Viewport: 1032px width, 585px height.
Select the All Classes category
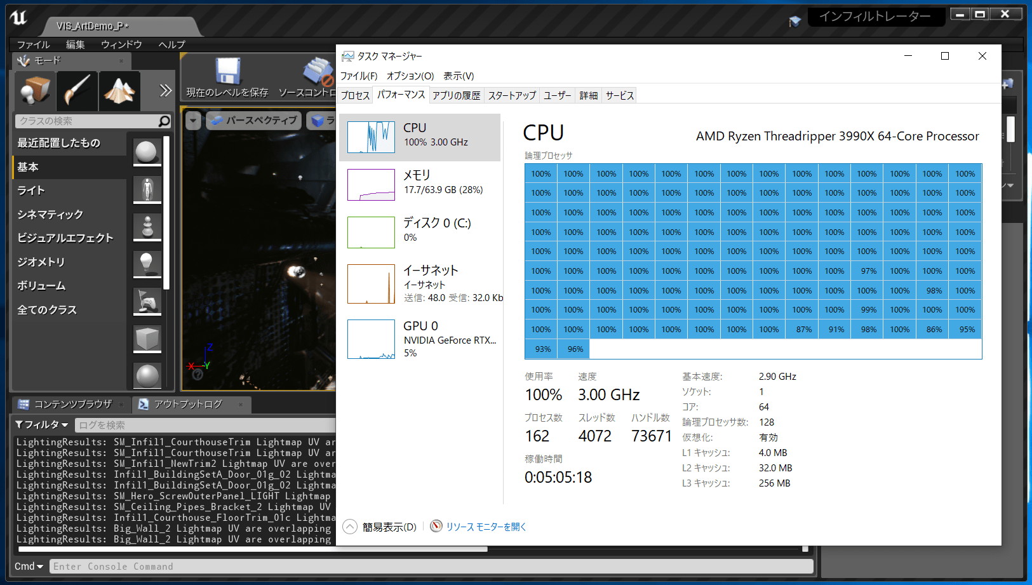(x=69, y=309)
